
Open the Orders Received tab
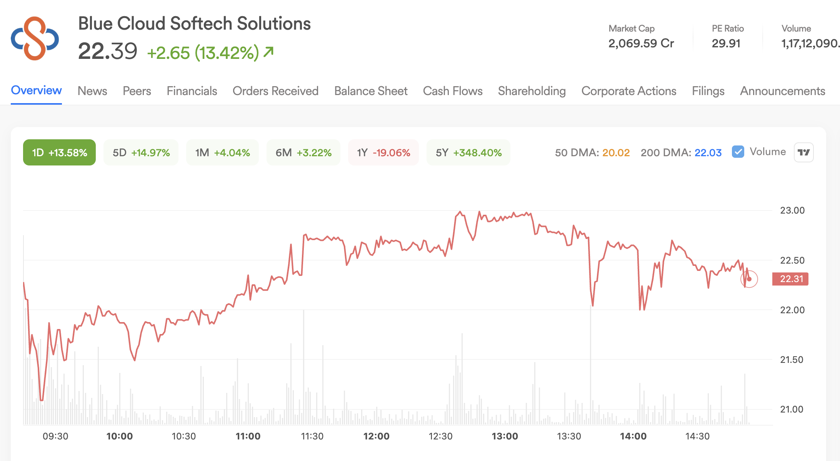click(x=275, y=91)
